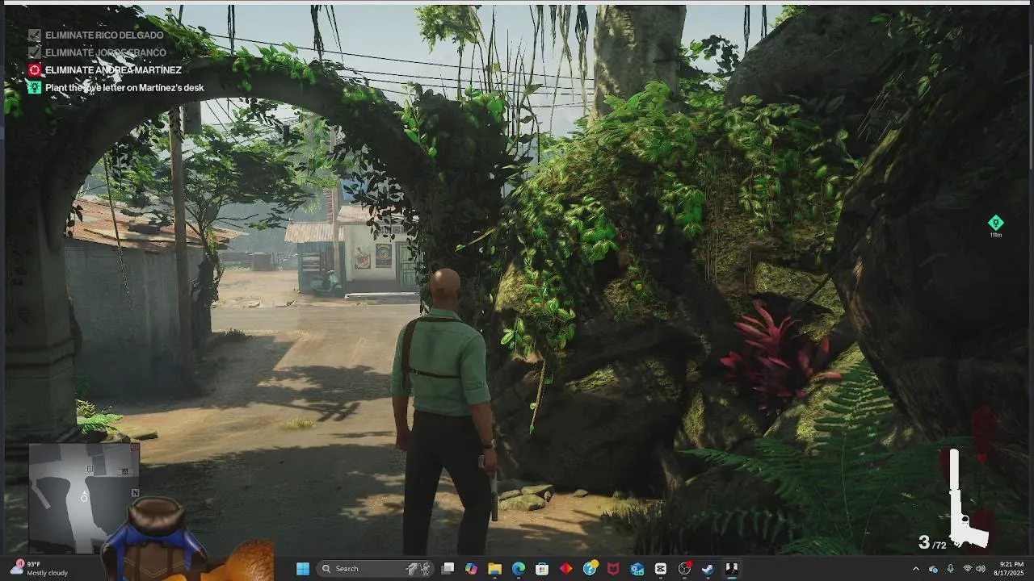Open Microsoft Store from the taskbar
This screenshot has width=1034, height=581.
(542, 568)
